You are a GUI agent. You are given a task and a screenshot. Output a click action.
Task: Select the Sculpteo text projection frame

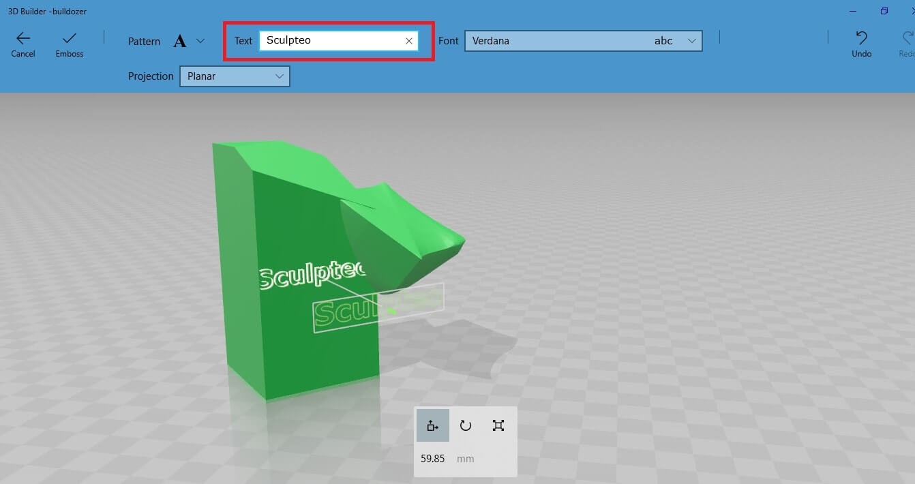(x=379, y=308)
